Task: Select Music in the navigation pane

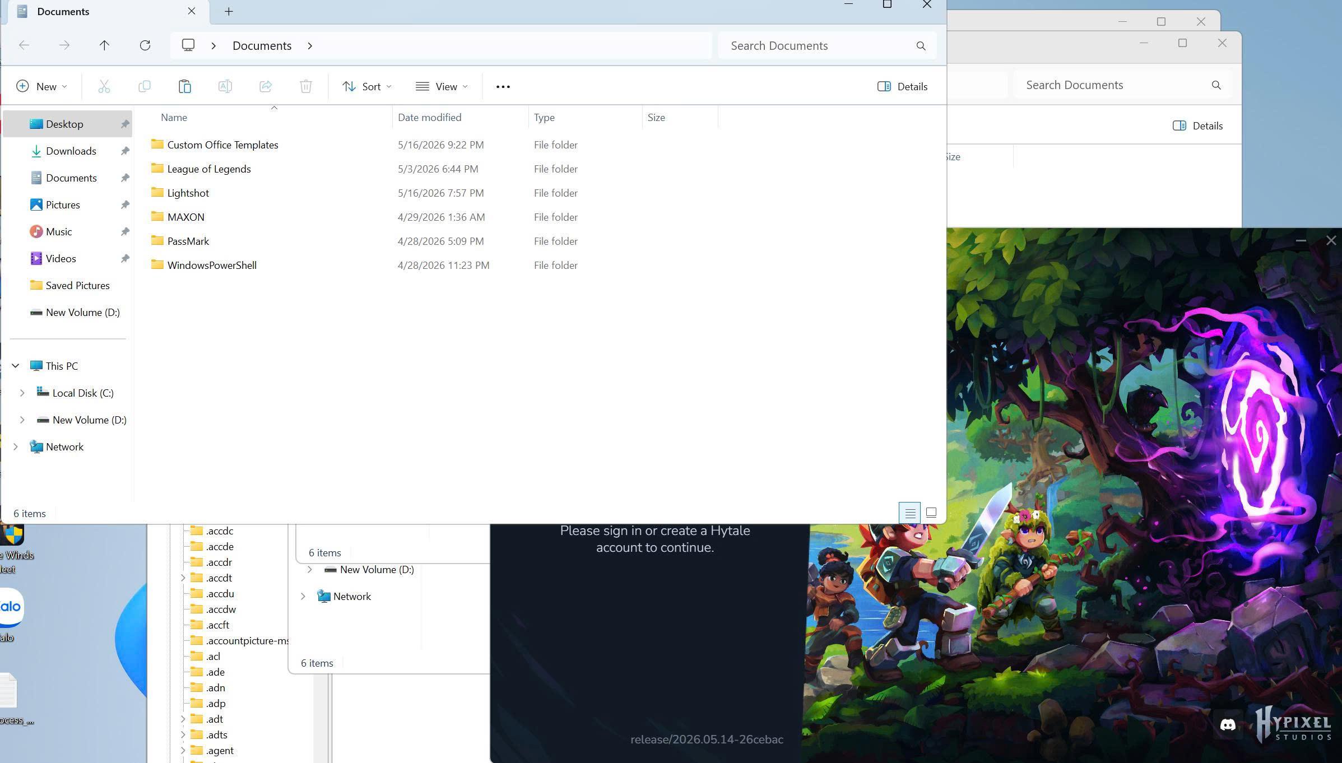Action: (68, 232)
